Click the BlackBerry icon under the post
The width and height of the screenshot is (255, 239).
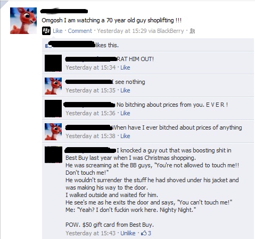(x=46, y=31)
